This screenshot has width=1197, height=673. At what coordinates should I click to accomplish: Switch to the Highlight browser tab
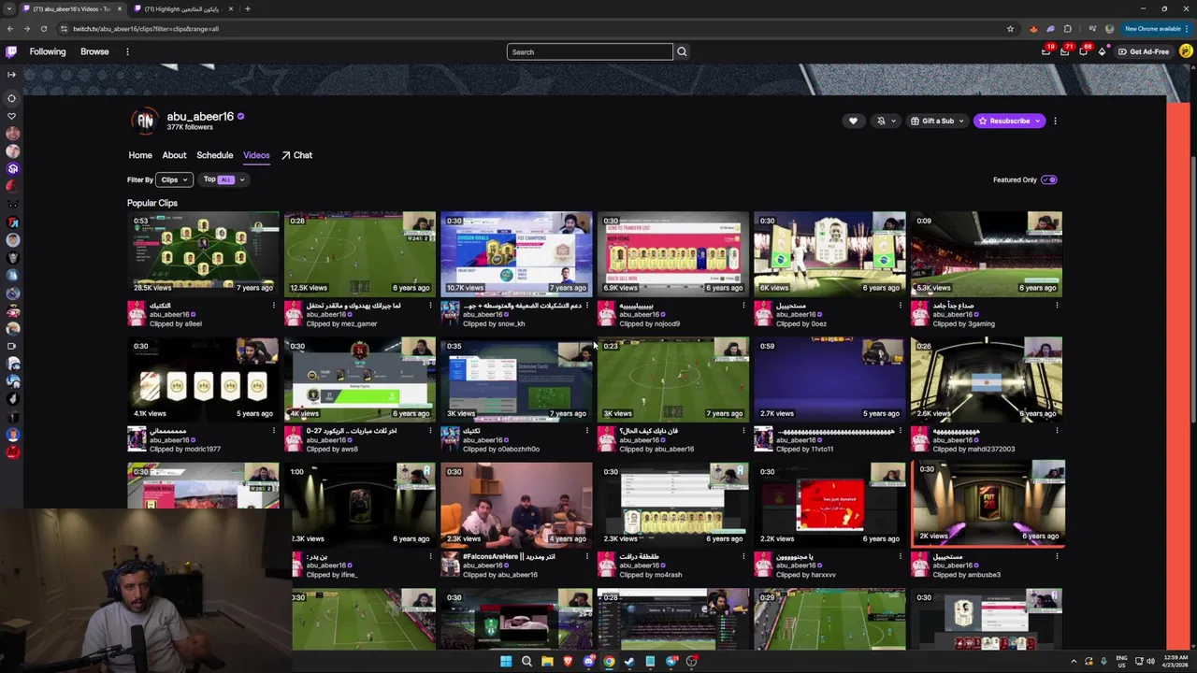pyautogui.click(x=181, y=8)
